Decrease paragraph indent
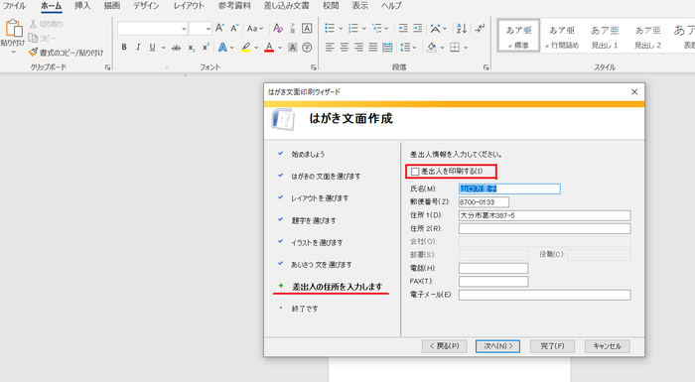The height and width of the screenshot is (382, 695). pyautogui.click(x=403, y=29)
